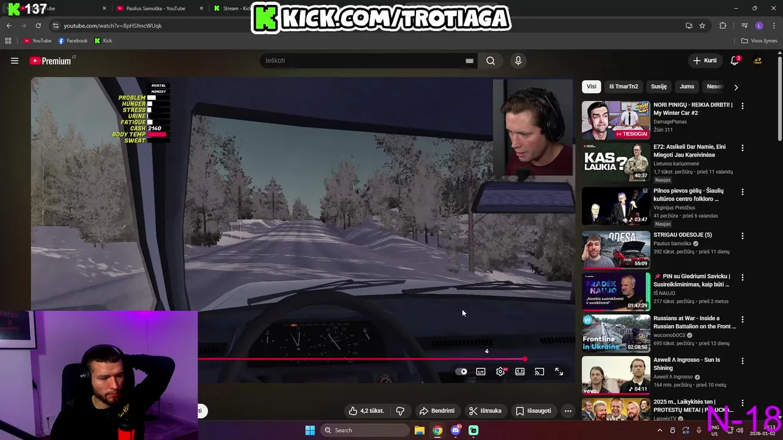Seek on the red video progress bar
The image size is (783, 440).
tap(361, 359)
